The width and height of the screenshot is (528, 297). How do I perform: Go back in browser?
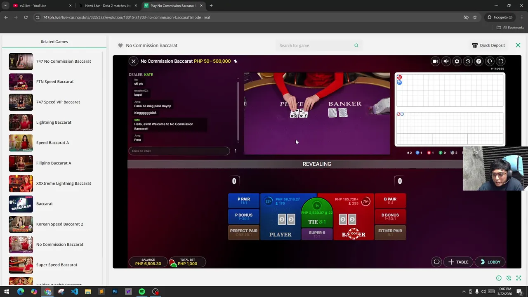[6, 17]
